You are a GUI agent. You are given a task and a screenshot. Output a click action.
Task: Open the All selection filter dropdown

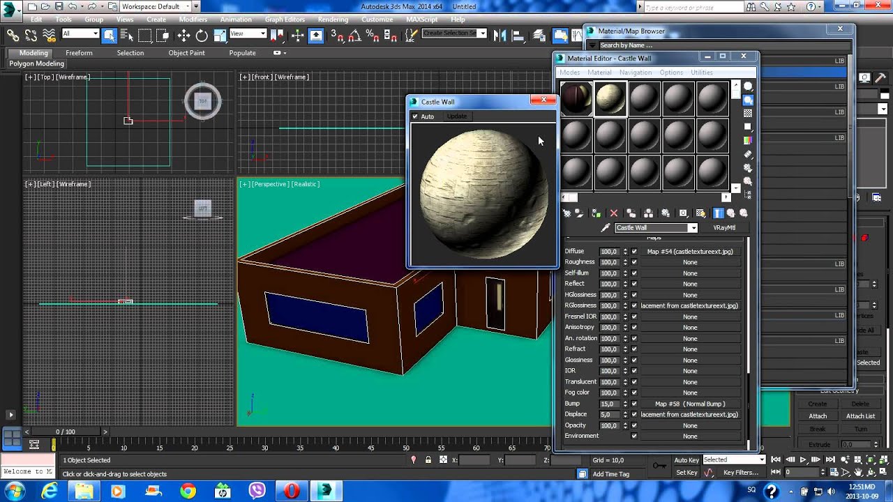[80, 33]
